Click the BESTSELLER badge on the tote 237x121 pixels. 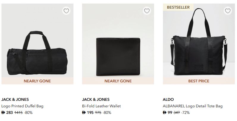(x=178, y=7)
